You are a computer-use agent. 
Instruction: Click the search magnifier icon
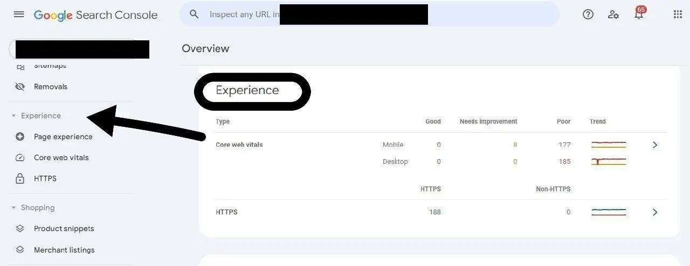tap(194, 15)
